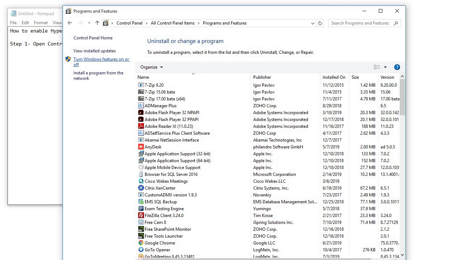Viewport: 463px width, 260px height.
Task: Click the EMS SQL Backup icon
Action: pos(141,202)
